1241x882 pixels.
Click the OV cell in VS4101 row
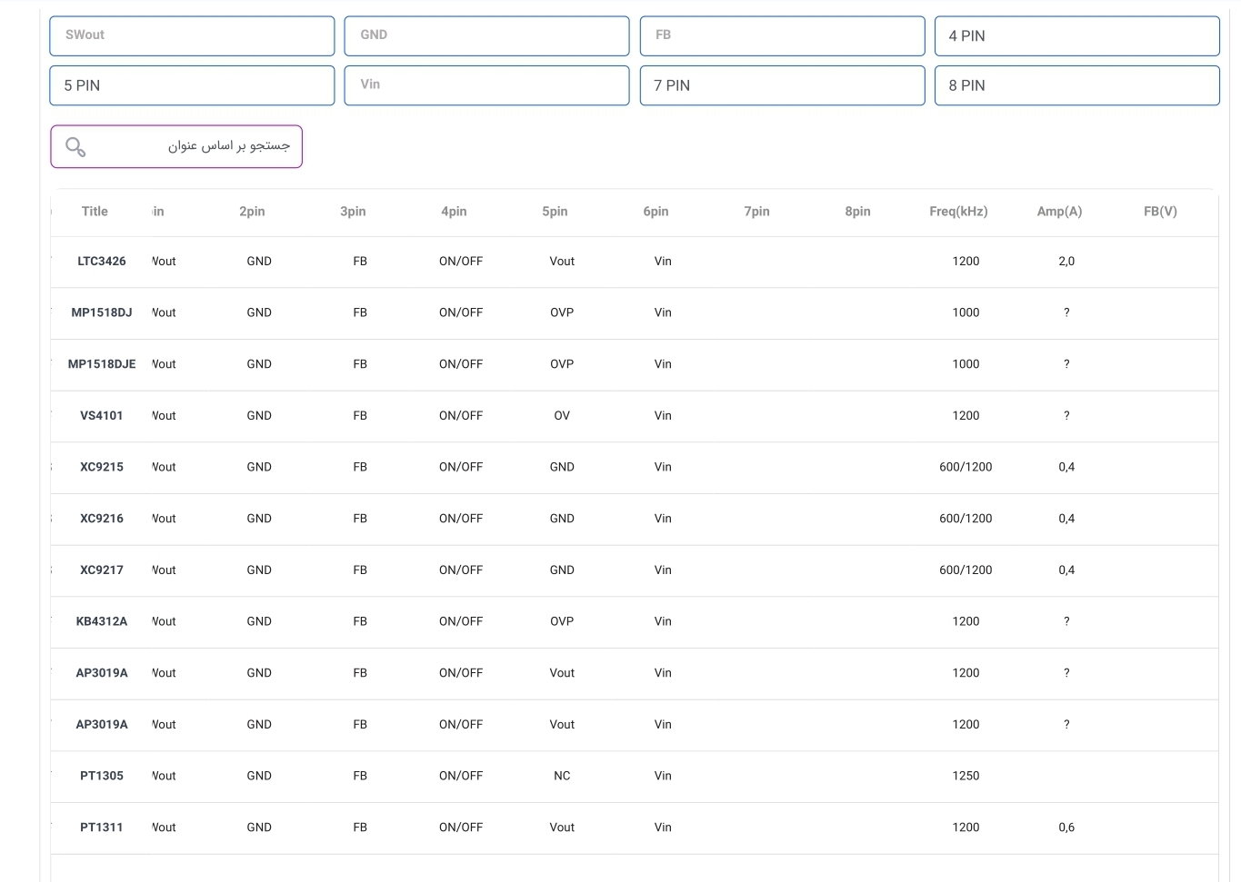point(562,416)
